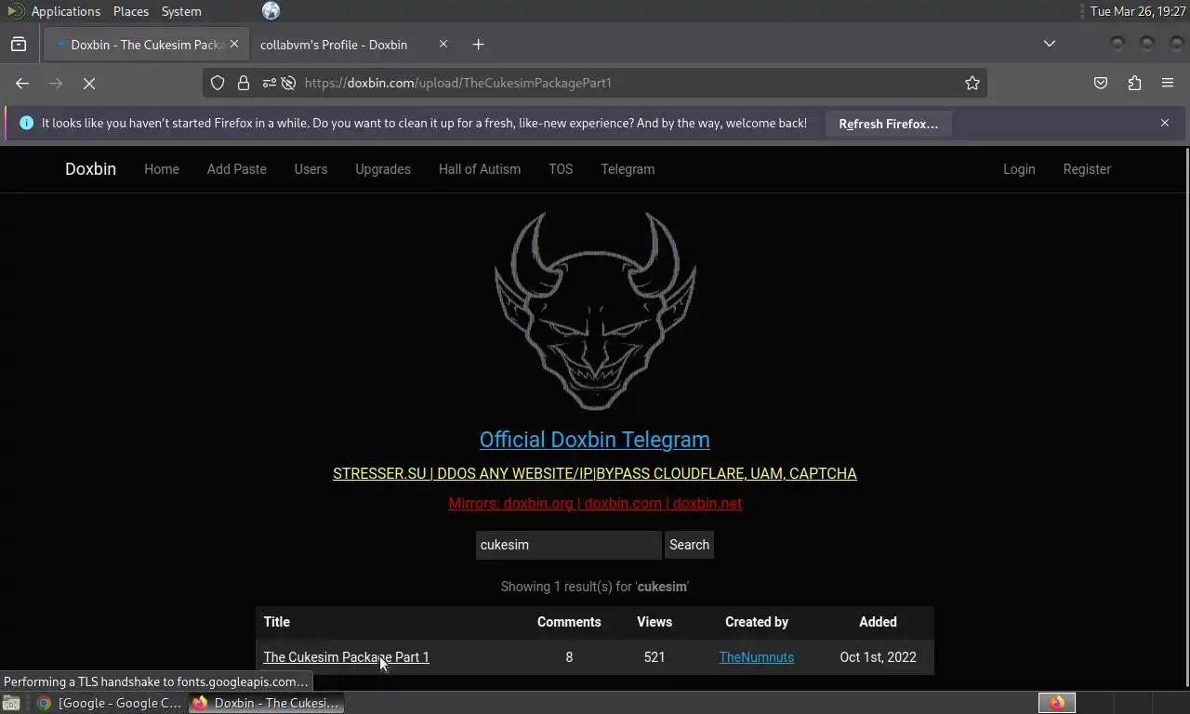This screenshot has width=1190, height=714.
Task: Go to the Home nav link
Action: click(x=162, y=169)
